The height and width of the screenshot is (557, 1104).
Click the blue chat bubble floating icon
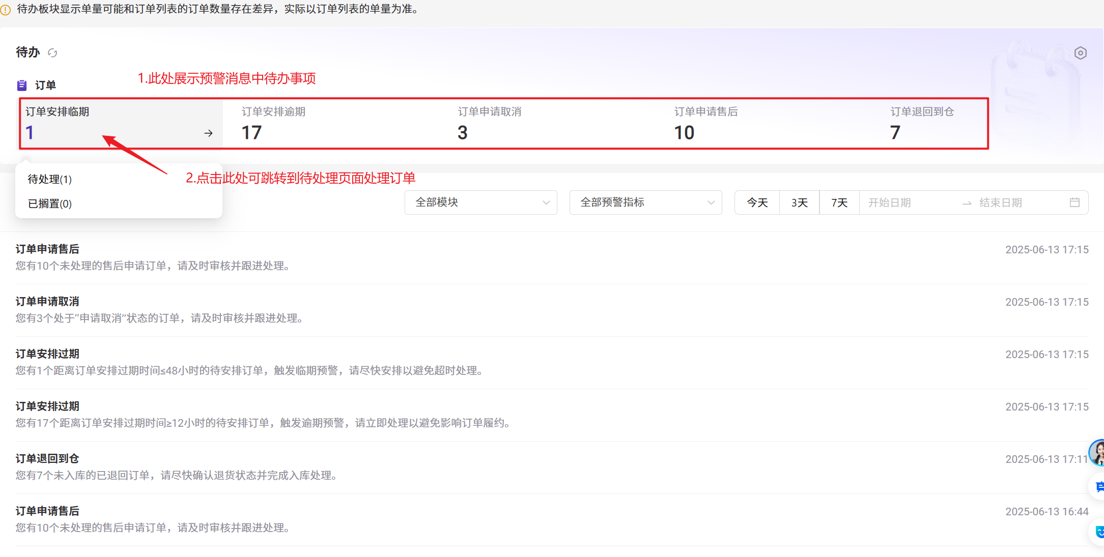tap(1098, 487)
